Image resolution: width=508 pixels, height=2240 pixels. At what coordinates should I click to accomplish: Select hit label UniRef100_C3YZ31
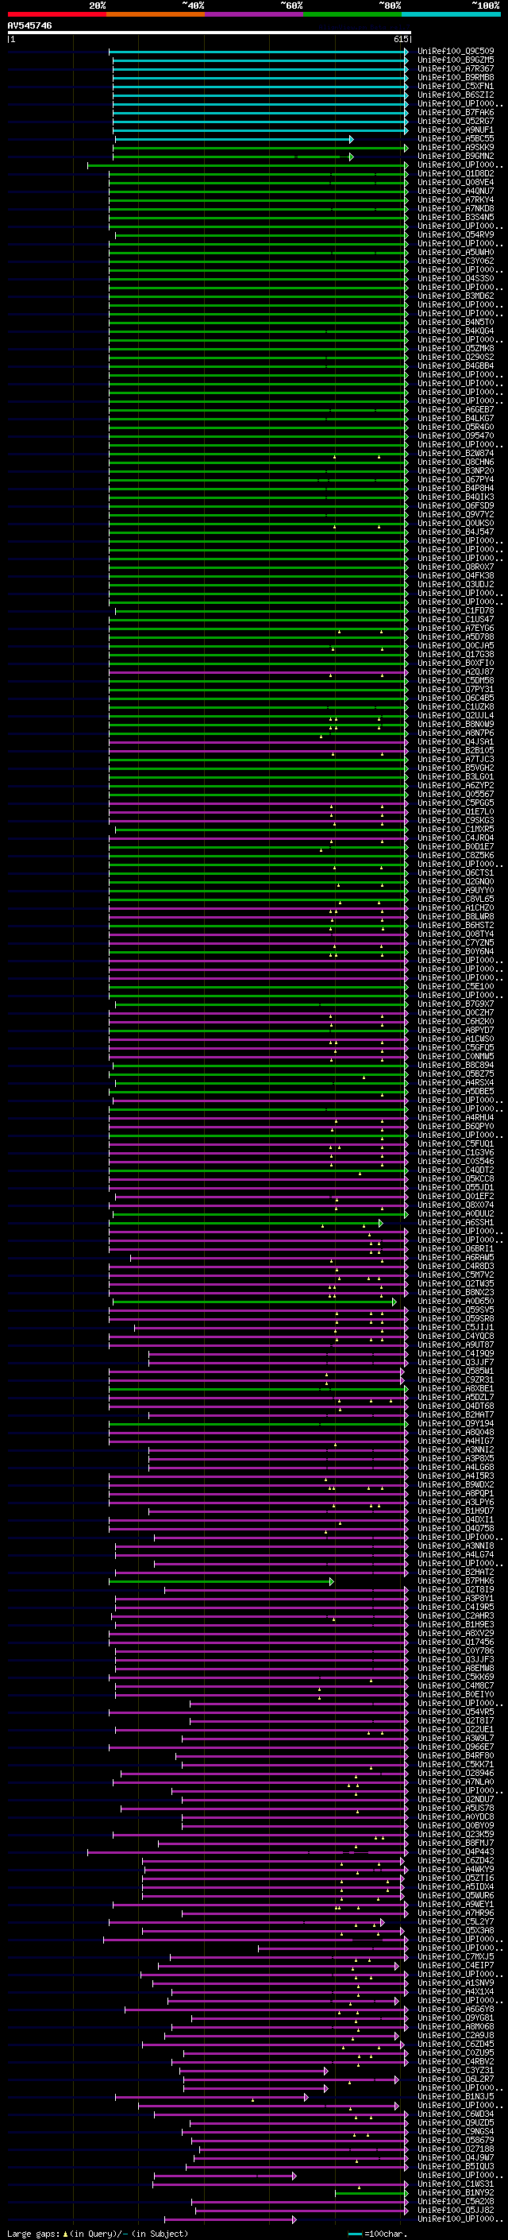(456, 2071)
